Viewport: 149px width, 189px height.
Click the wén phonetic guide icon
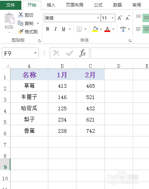tap(123, 29)
